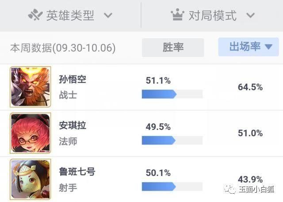Toggle the 出场率 sort arrow
The height and width of the screenshot is (202, 283).
click(x=268, y=47)
